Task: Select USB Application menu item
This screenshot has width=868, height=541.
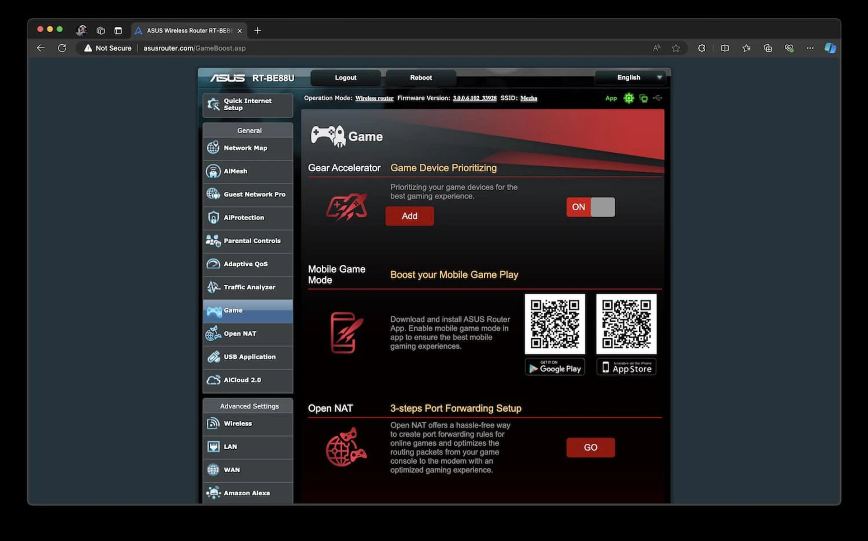Action: [248, 357]
